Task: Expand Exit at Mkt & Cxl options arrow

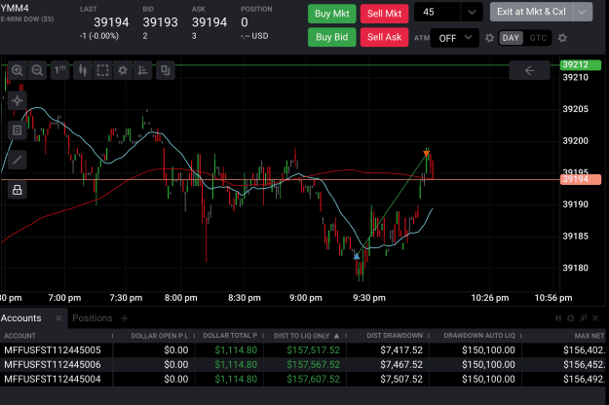Action: click(x=582, y=12)
